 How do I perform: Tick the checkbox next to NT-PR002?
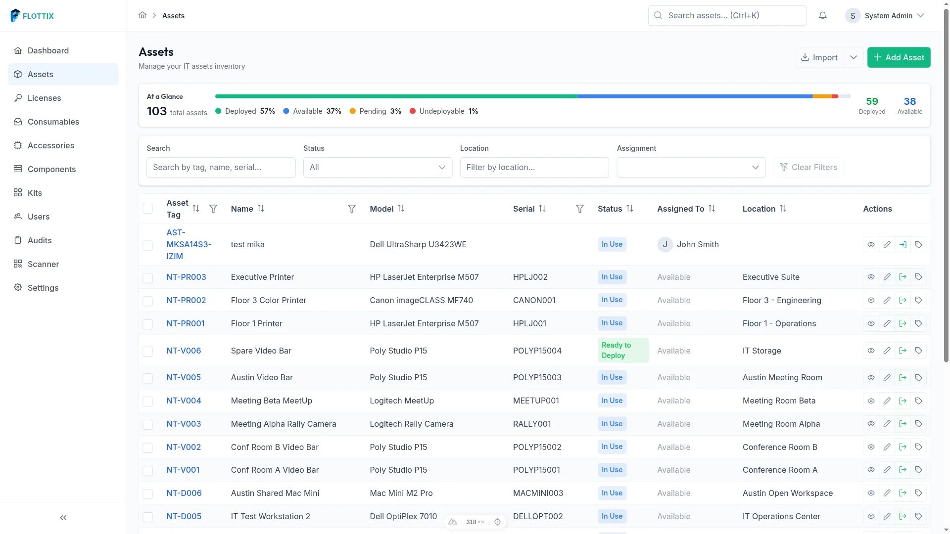(x=148, y=301)
